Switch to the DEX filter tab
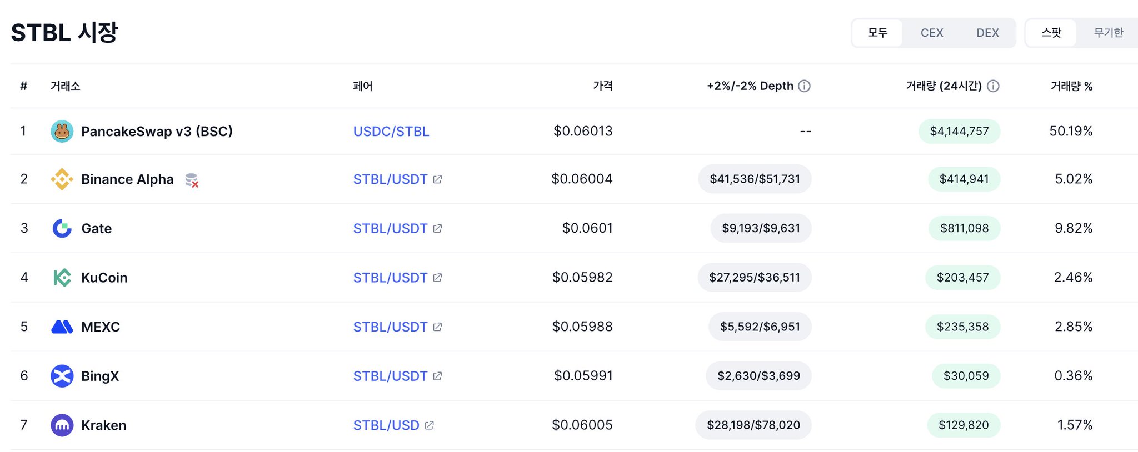Image resolution: width=1138 pixels, height=452 pixels. point(987,33)
